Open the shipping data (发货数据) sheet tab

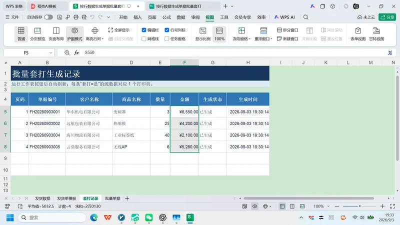tap(42, 198)
